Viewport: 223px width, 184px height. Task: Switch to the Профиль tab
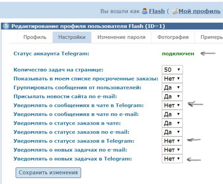pyautogui.click(x=35, y=37)
